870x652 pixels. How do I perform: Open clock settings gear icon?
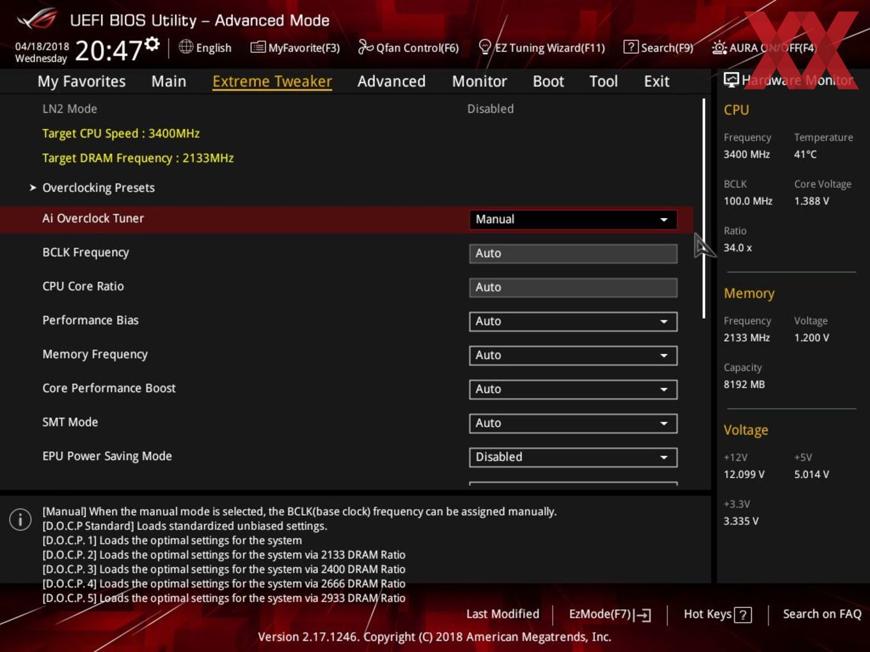[152, 43]
